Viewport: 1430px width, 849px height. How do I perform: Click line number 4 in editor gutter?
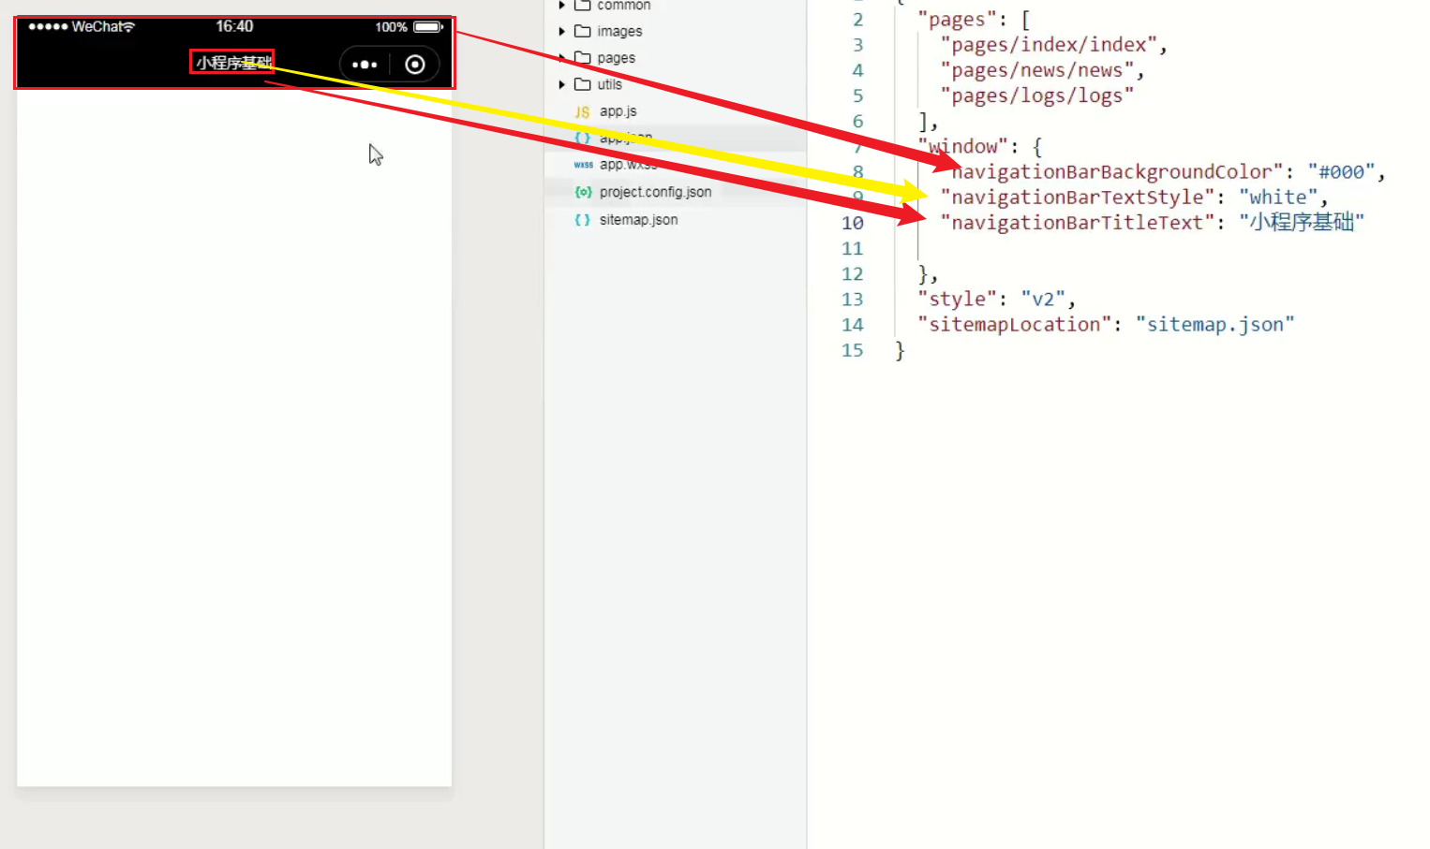(x=857, y=70)
